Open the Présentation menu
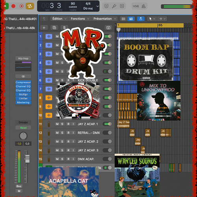 pos(104,19)
